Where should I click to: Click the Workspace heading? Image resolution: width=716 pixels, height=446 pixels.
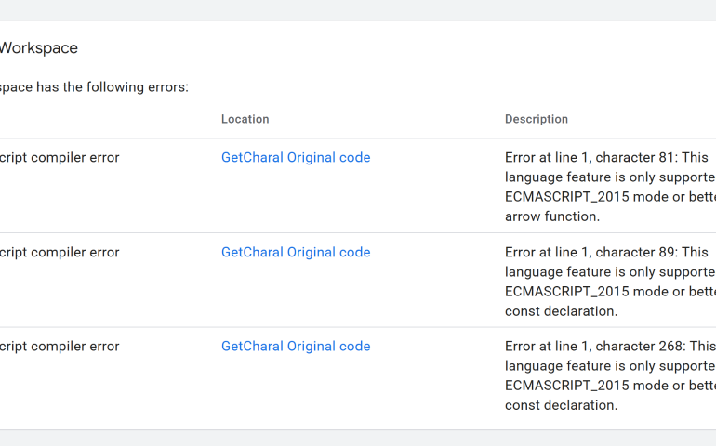[39, 48]
